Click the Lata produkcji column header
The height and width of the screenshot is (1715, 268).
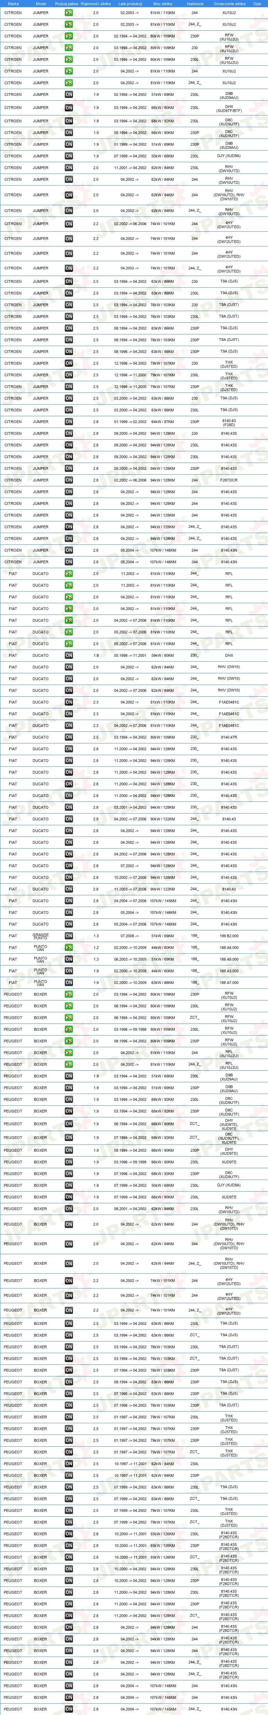point(130,3)
